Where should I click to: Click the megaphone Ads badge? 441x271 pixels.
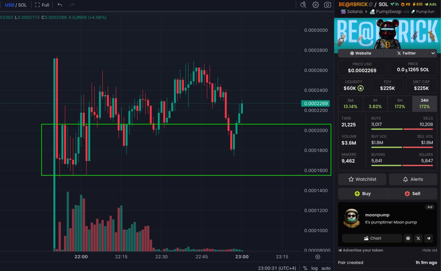point(430,4)
